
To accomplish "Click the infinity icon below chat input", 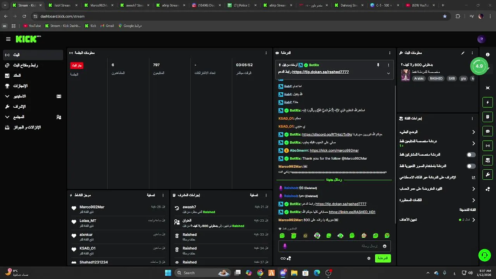I will (283, 258).
